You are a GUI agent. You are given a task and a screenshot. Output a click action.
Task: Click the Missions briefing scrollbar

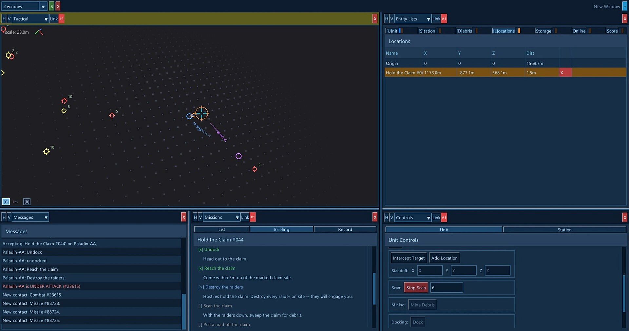(374, 288)
